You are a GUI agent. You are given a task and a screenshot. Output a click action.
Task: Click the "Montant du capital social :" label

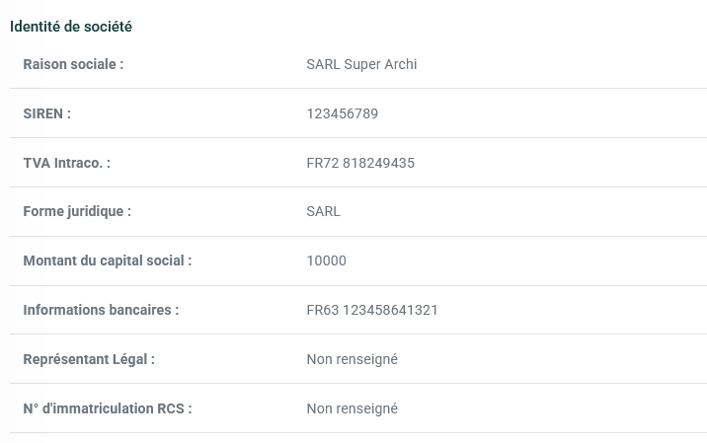click(x=107, y=260)
